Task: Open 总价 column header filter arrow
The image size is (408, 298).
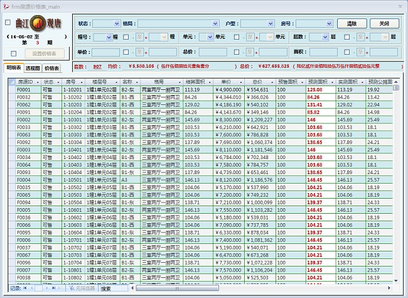Action: [x=272, y=82]
